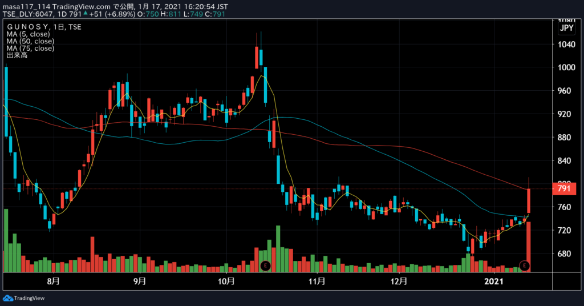Select the MA (50, close) indicator label
The width and height of the screenshot is (584, 306).
click(x=30, y=41)
